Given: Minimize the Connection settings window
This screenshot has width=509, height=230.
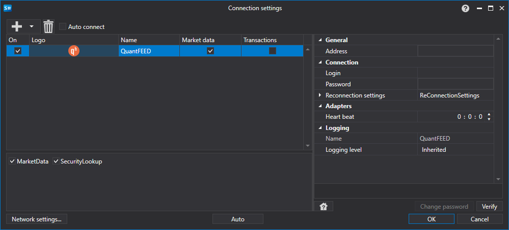Looking at the screenshot, I should pos(479,9).
